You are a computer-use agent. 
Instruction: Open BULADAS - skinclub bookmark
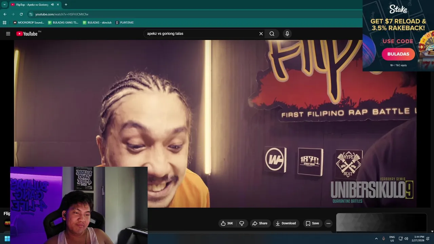97,23
